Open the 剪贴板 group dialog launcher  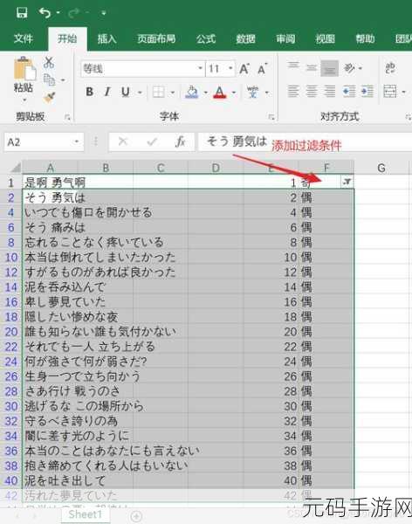[x=67, y=117]
